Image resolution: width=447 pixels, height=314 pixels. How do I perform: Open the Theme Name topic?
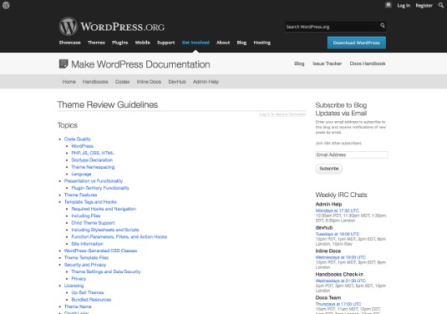(x=78, y=306)
